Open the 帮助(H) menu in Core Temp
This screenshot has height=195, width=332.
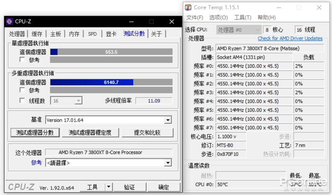[x=267, y=17]
